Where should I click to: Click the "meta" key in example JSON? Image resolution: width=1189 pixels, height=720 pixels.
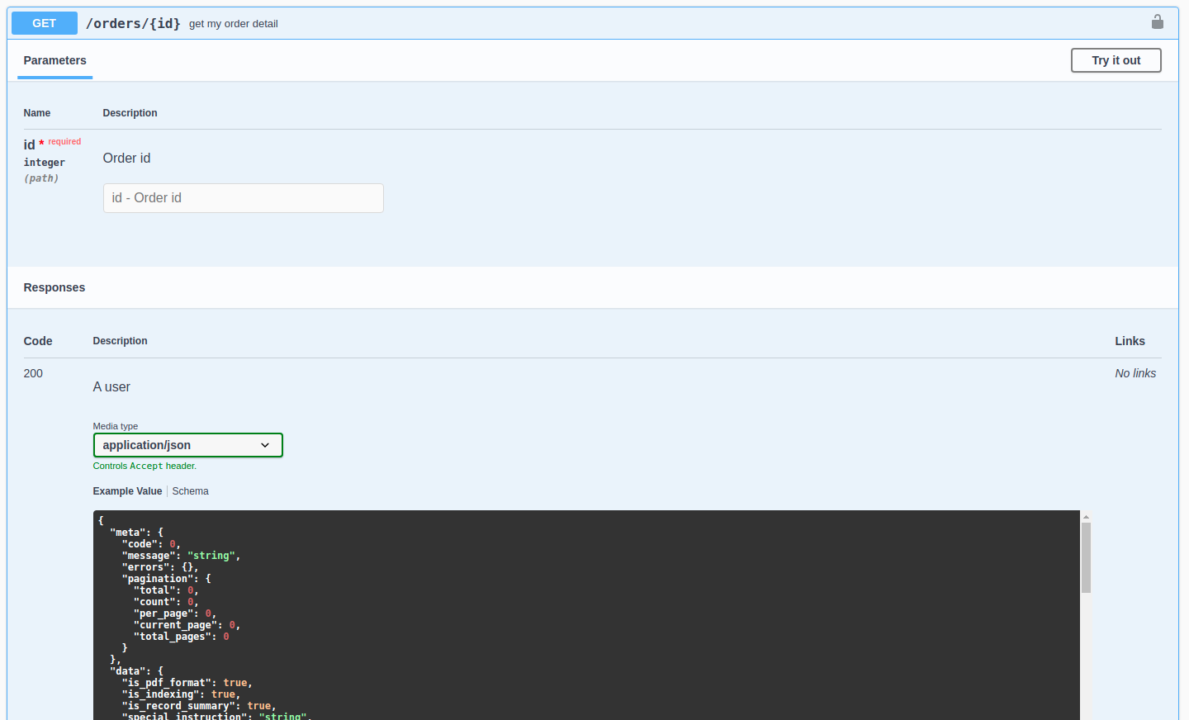pos(128,533)
